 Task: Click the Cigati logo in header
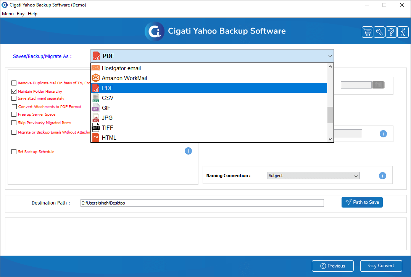coord(155,31)
